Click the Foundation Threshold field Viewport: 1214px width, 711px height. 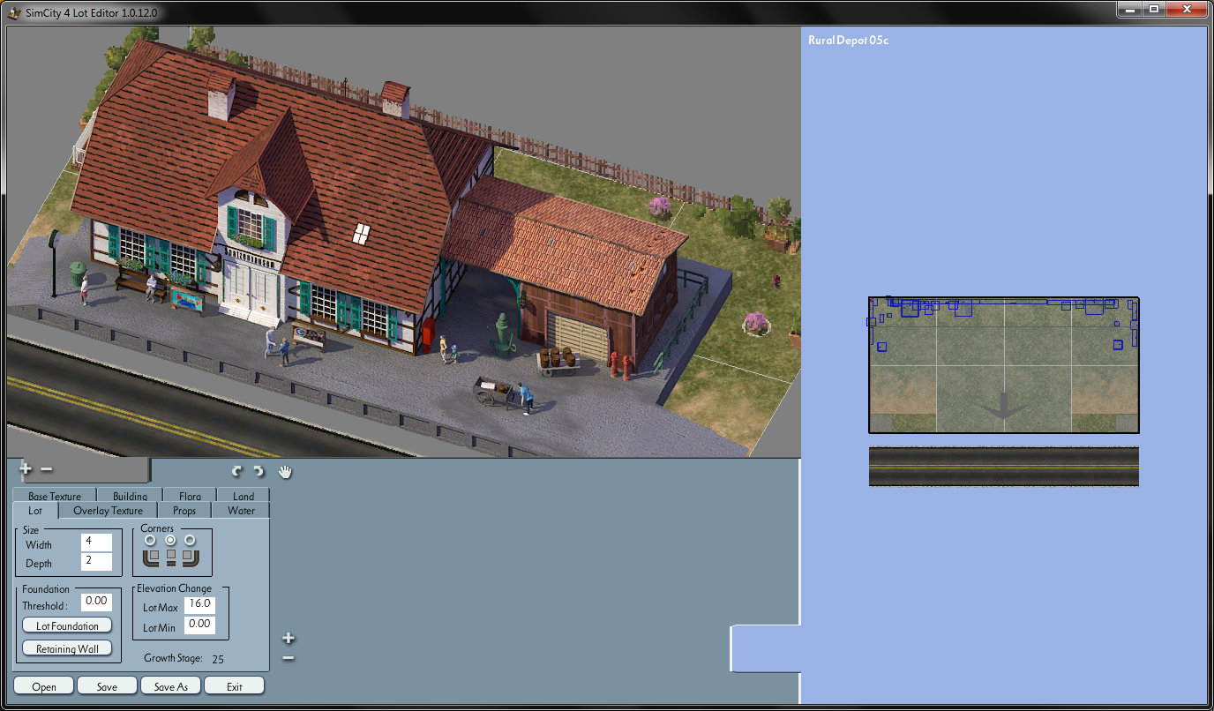(x=96, y=602)
